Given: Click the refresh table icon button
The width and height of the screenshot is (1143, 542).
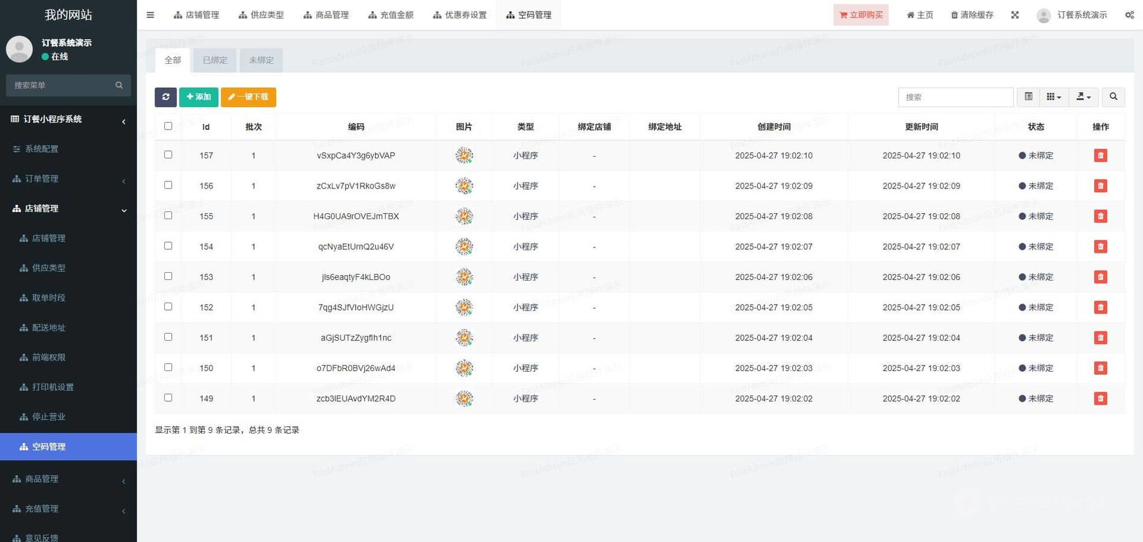Looking at the screenshot, I should [166, 97].
